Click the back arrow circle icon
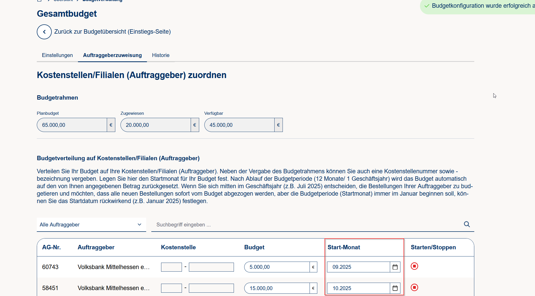 44,32
